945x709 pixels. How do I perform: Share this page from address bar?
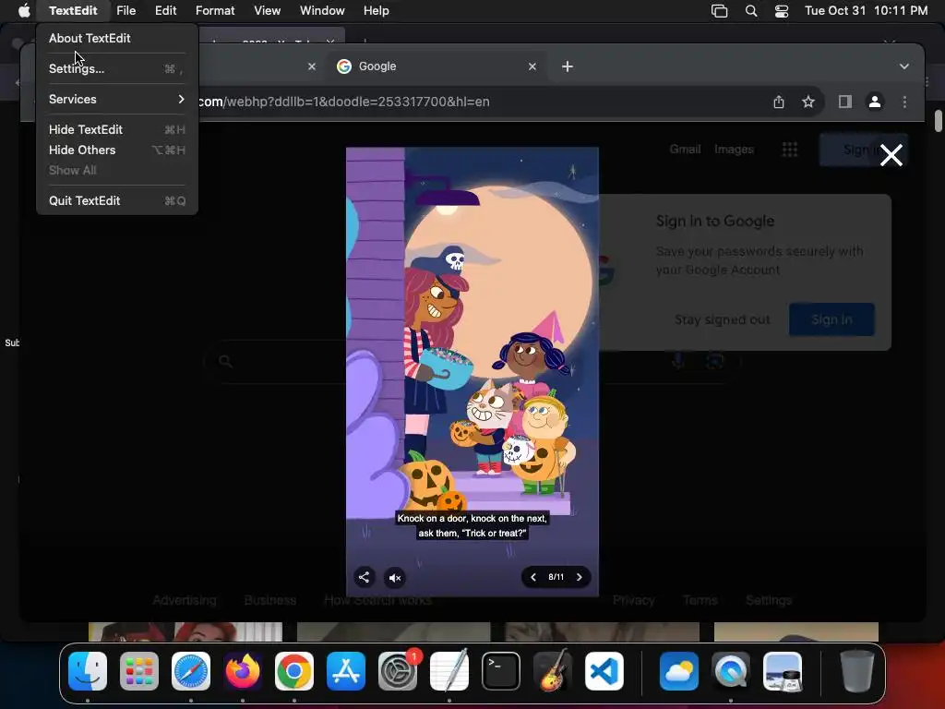click(x=779, y=102)
